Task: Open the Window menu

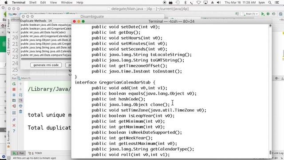Action: (x=67, y=3)
